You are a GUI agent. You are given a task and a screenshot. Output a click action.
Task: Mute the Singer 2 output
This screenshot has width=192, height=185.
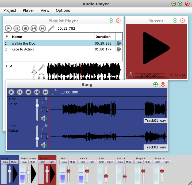click(166, 162)
